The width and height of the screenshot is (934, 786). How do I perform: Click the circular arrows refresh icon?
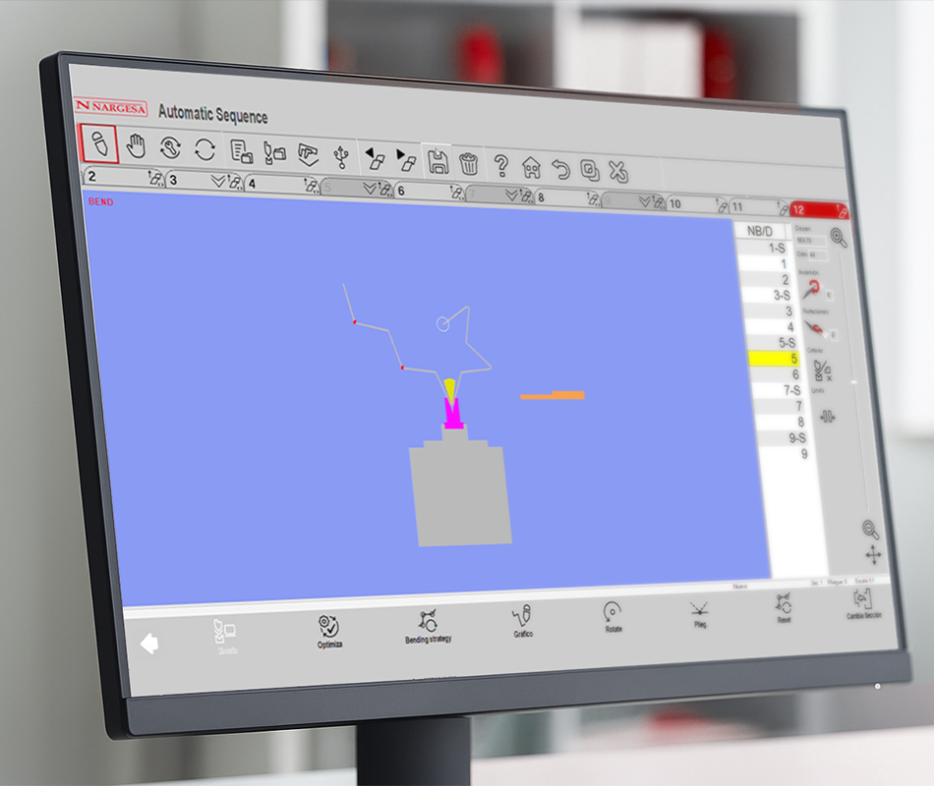pos(204,149)
